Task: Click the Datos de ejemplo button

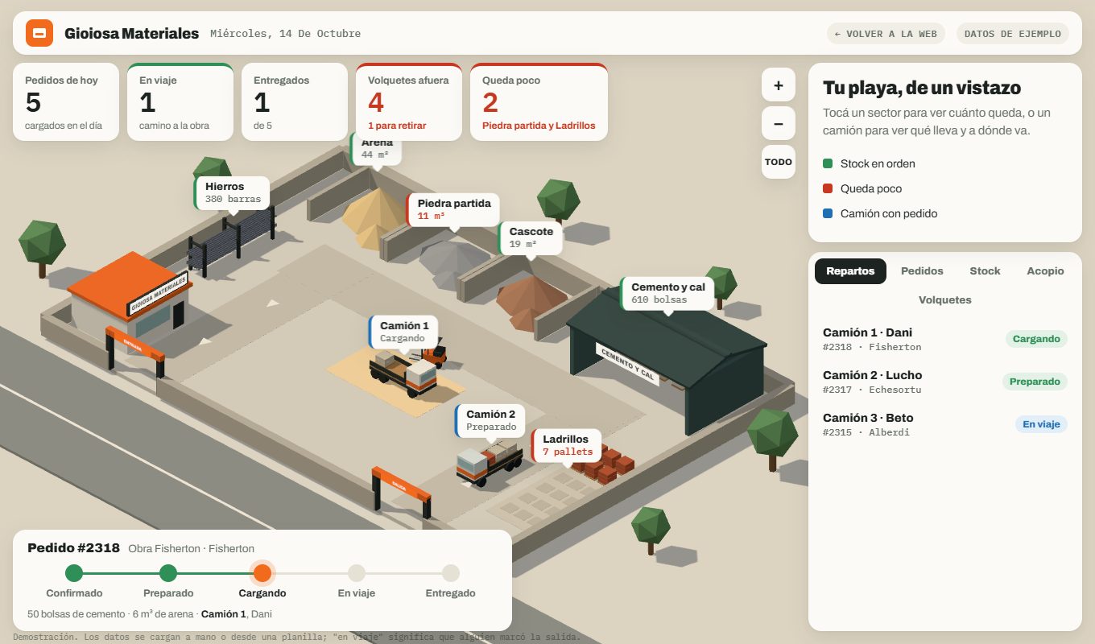Action: click(x=1013, y=34)
